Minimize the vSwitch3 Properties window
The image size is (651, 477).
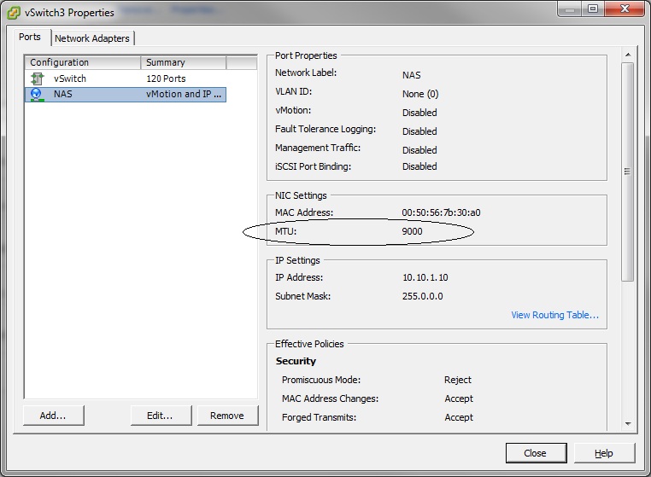(570, 9)
